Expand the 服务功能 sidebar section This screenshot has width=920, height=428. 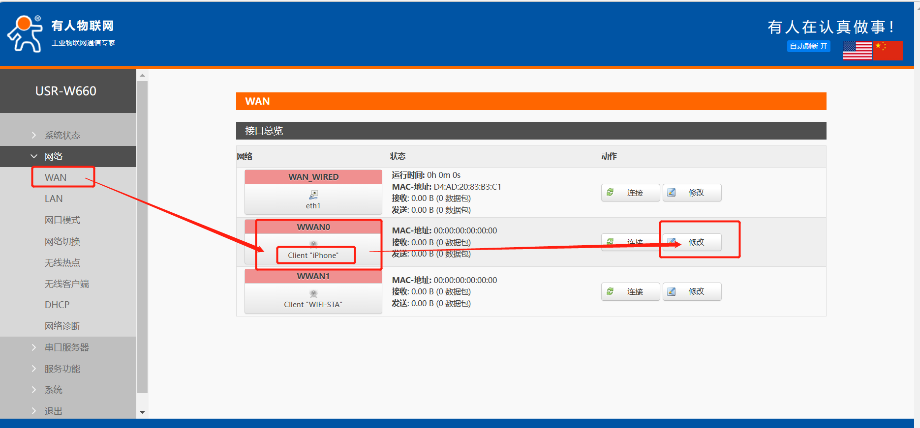pyautogui.click(x=62, y=369)
